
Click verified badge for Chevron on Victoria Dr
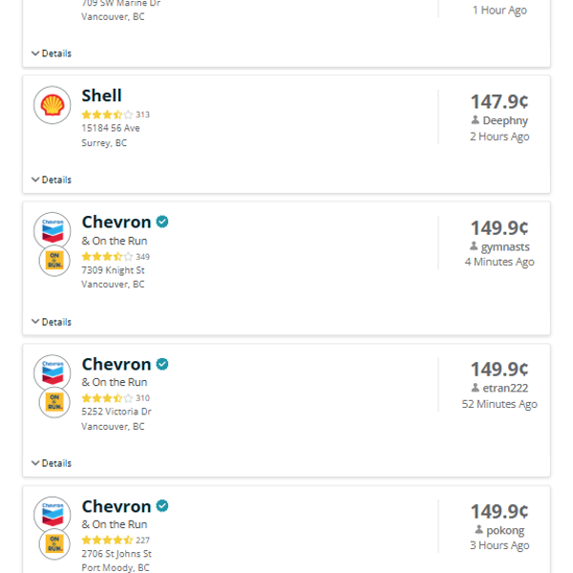162,364
